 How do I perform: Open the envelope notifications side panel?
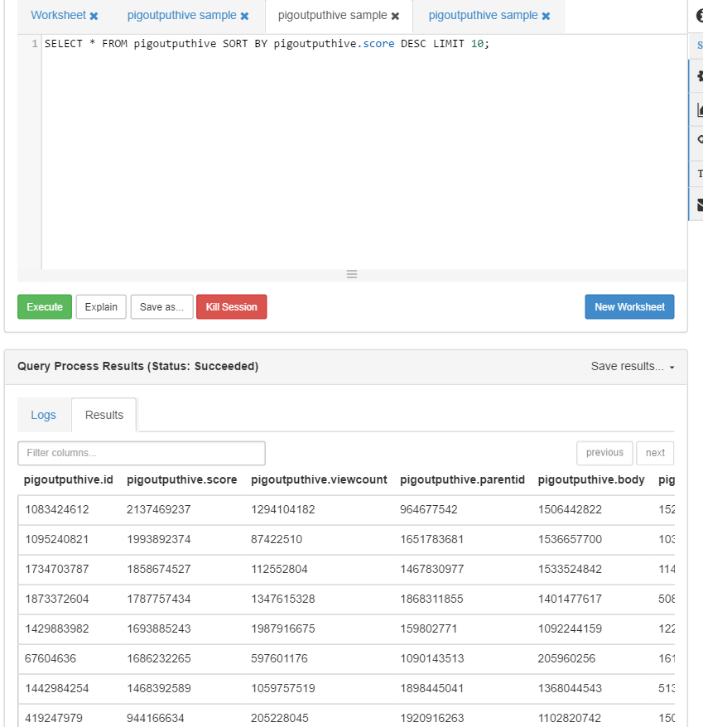[x=697, y=204]
